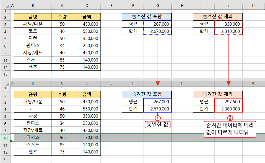Select row header 10 with the 티셔츠 row

5,138
